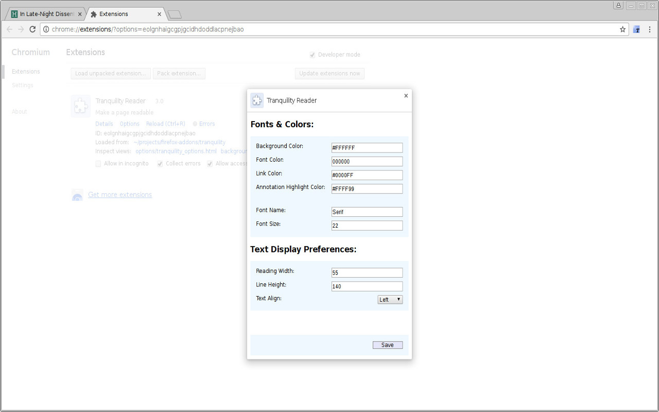This screenshot has width=659, height=412.
Task: Click Update extensions now button
Action: click(329, 74)
